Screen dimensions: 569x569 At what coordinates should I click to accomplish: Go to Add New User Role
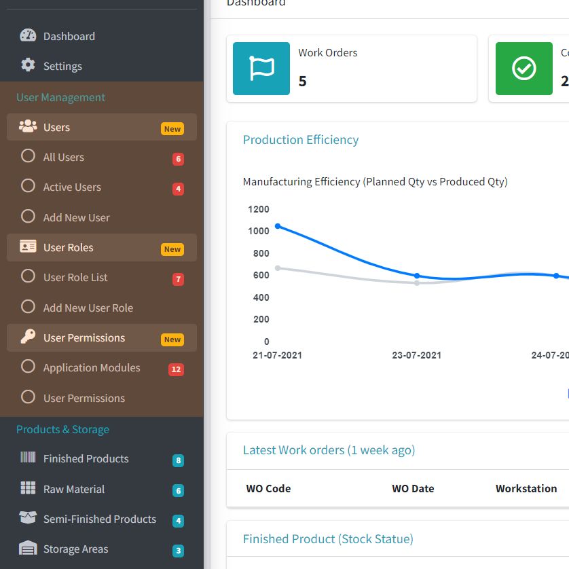point(102,308)
